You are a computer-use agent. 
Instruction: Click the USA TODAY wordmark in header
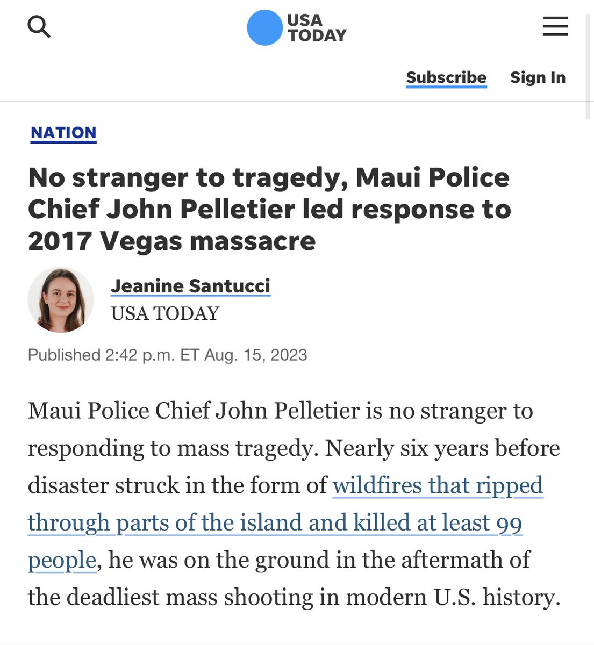pyautogui.click(x=317, y=27)
